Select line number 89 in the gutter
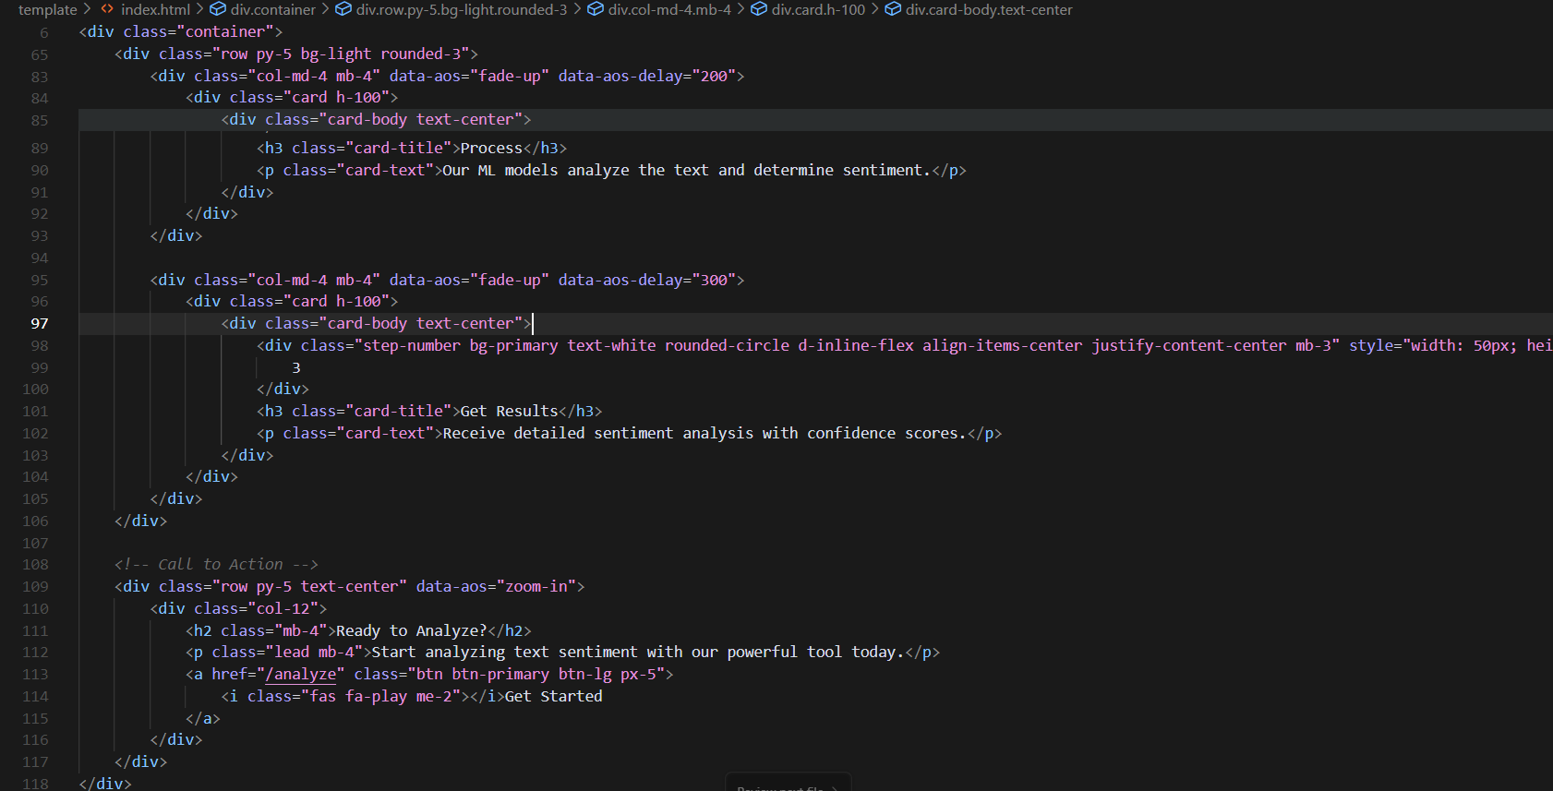Viewport: 1553px width, 791px height. (40, 148)
